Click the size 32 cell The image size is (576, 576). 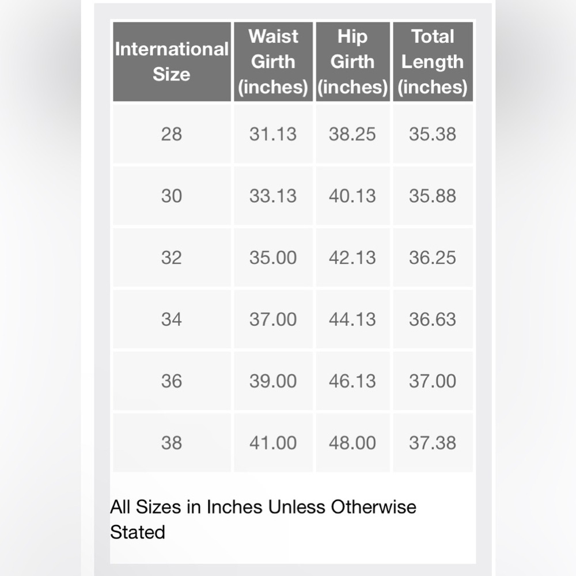coord(172,257)
